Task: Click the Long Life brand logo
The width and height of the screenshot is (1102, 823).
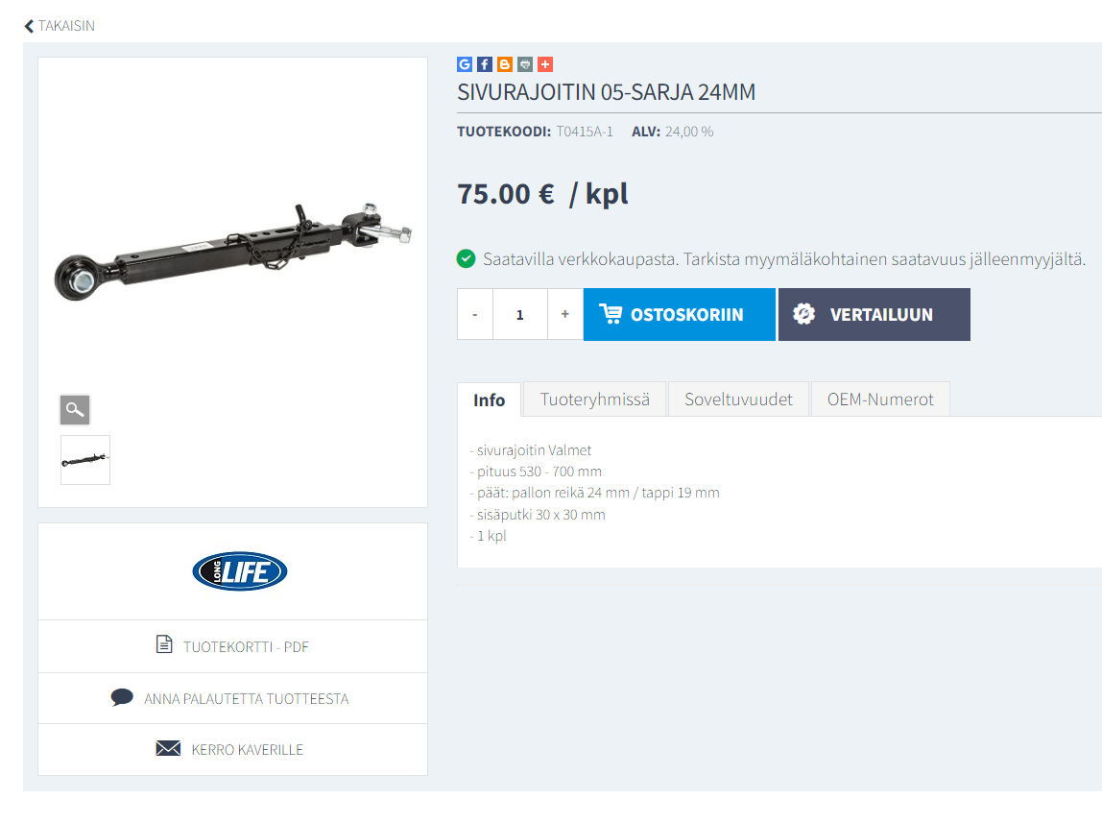Action: 240,571
